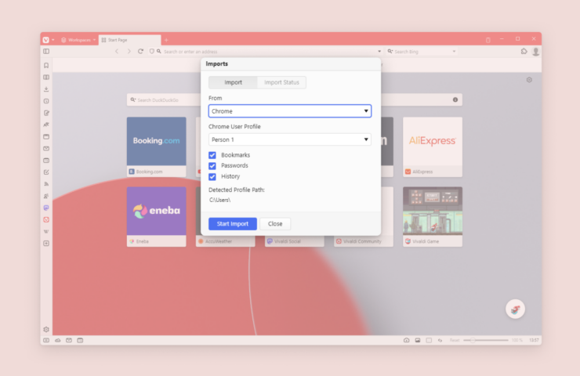Viewport: 580px width, 376px height.
Task: Uncheck the Passwords checkbox
Action: tap(212, 165)
